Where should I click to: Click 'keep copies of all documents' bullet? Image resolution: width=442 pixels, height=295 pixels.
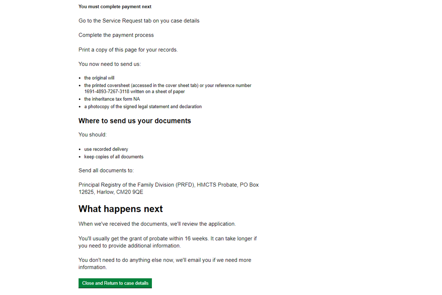click(x=114, y=157)
